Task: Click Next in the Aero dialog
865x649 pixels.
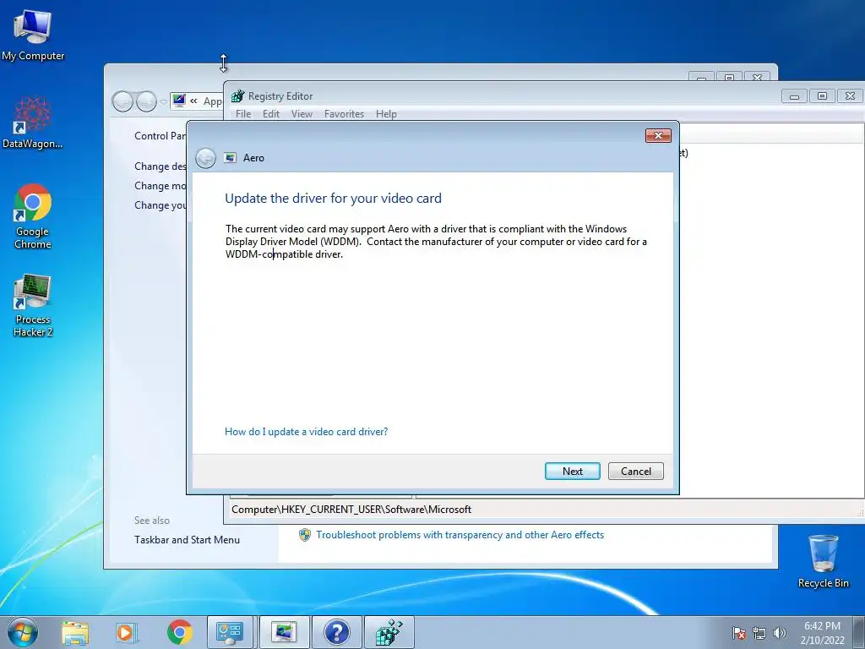Action: coord(572,472)
